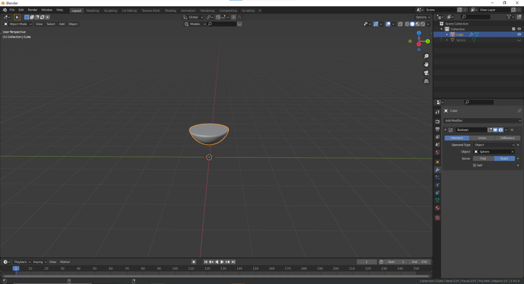Toggle viewport overlays
The height and width of the screenshot is (284, 524).
(388, 24)
